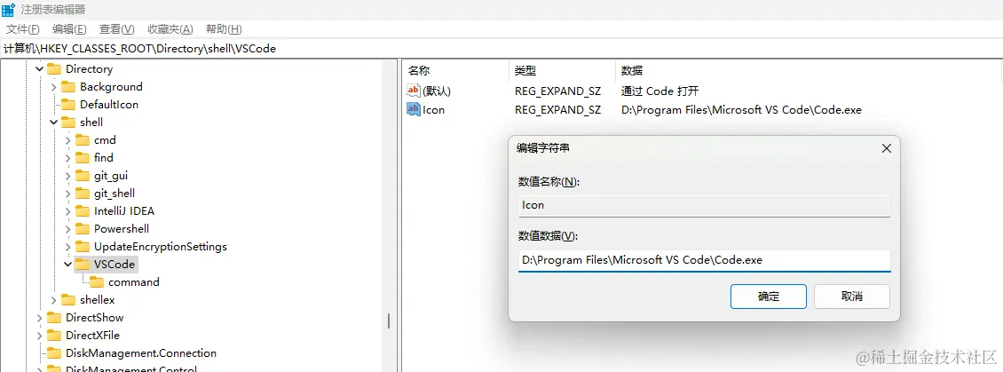Open the 帮助(H) menu
The height and width of the screenshot is (372, 1003).
[224, 28]
